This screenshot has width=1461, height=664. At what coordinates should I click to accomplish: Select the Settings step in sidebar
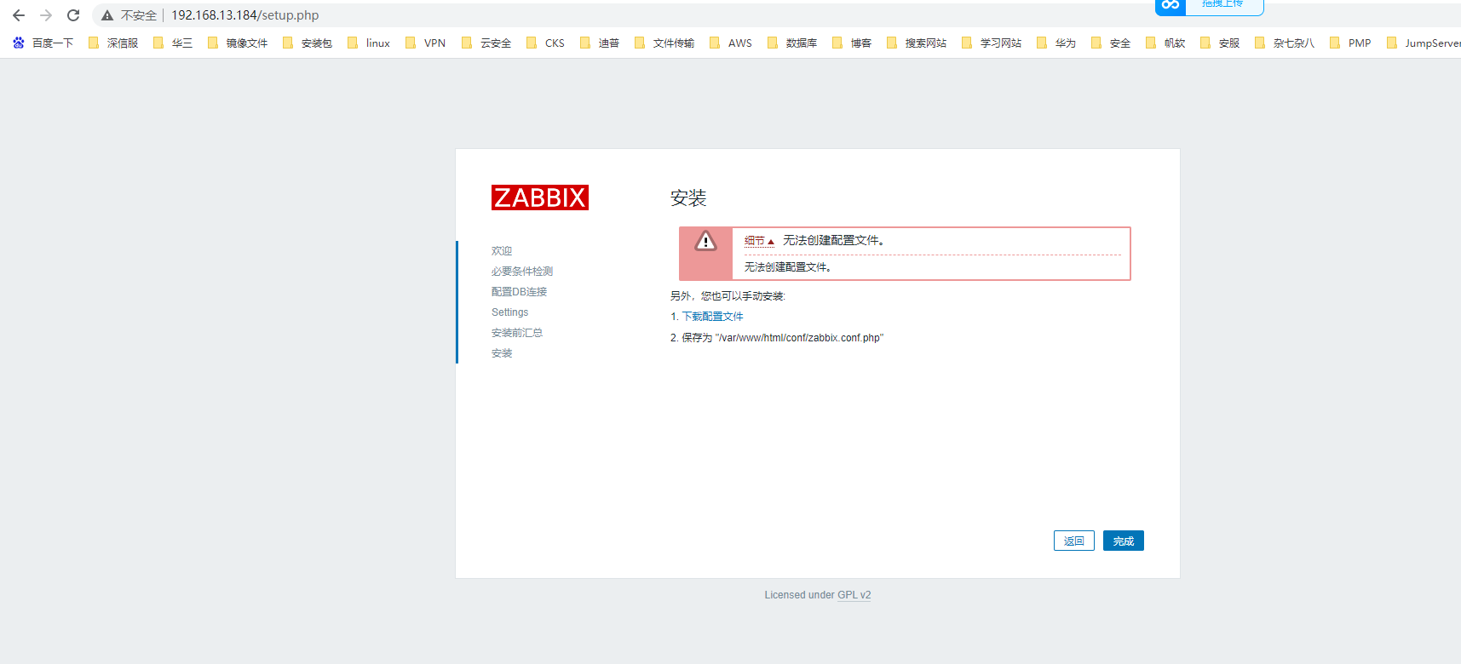(510, 312)
